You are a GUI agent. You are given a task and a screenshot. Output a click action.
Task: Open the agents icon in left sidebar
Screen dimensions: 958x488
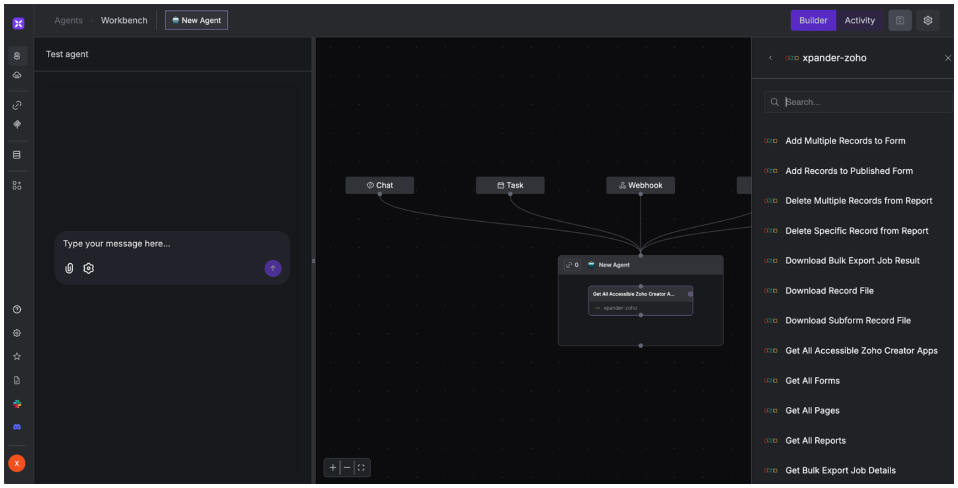(17, 56)
